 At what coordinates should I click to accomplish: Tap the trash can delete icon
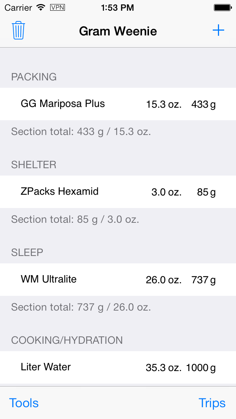[x=18, y=31]
